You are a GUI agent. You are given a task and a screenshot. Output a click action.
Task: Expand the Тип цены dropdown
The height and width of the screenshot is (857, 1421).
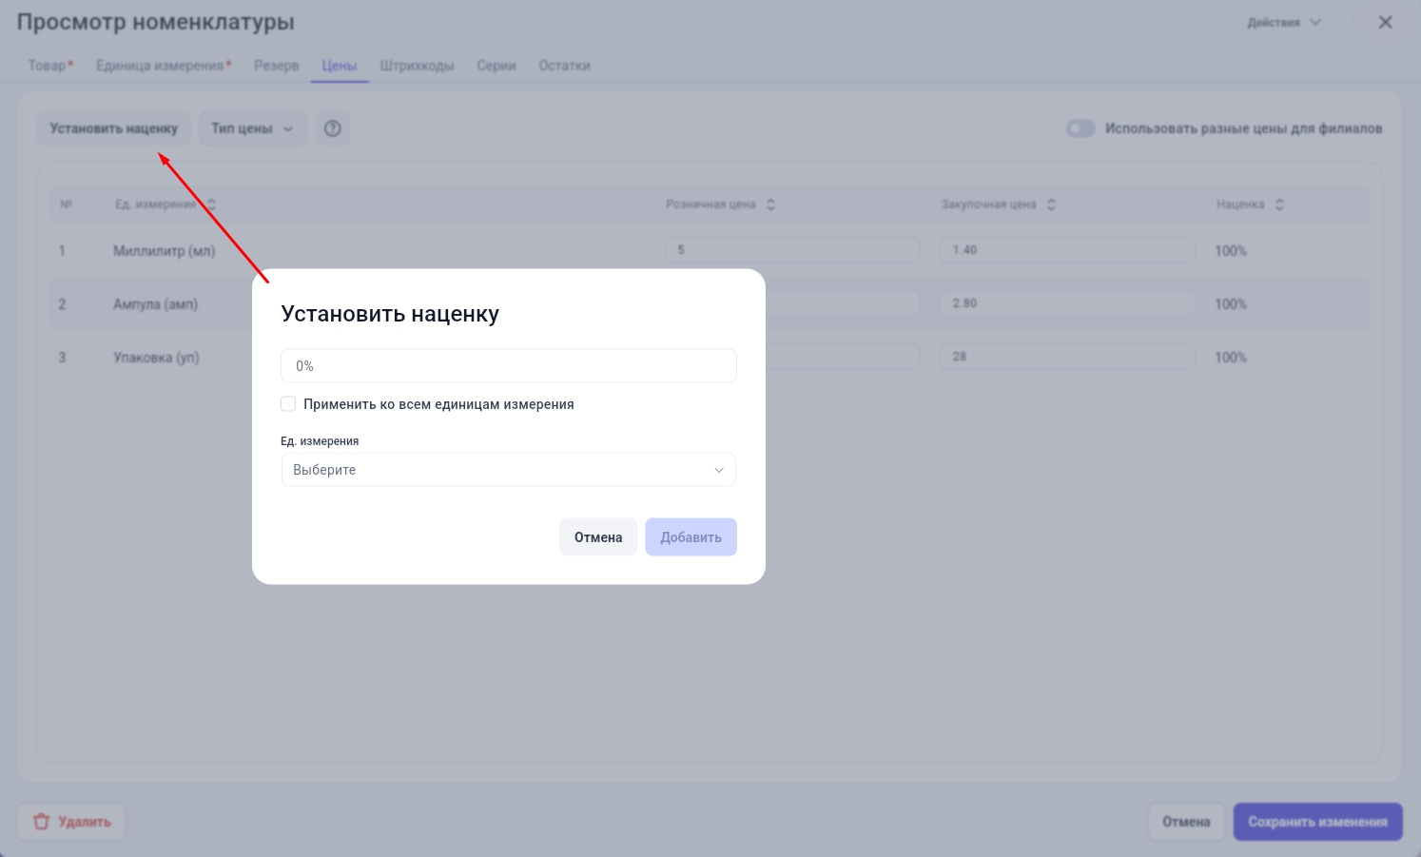coord(253,128)
